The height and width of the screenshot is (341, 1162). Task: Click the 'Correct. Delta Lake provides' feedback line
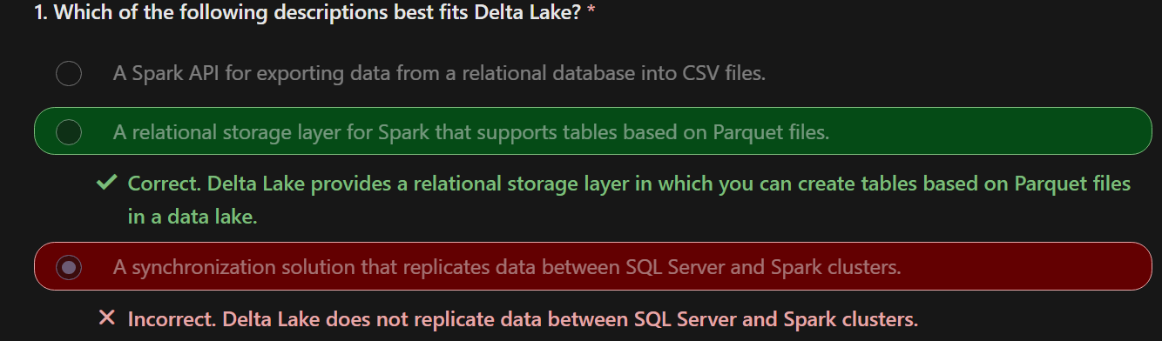(629, 184)
